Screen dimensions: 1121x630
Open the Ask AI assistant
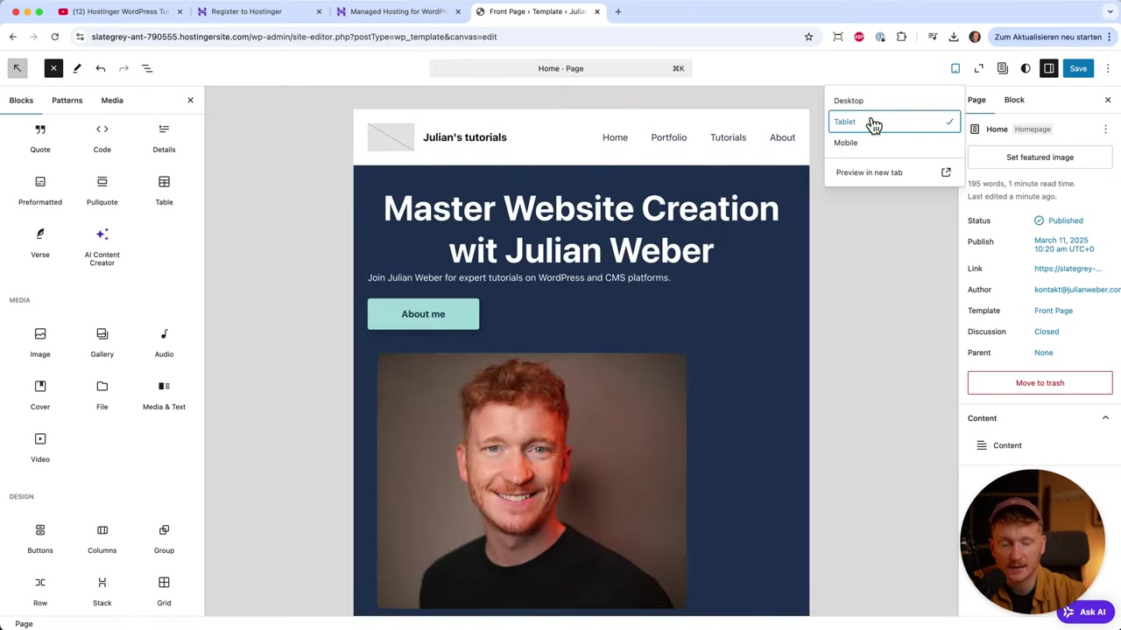tap(1084, 612)
